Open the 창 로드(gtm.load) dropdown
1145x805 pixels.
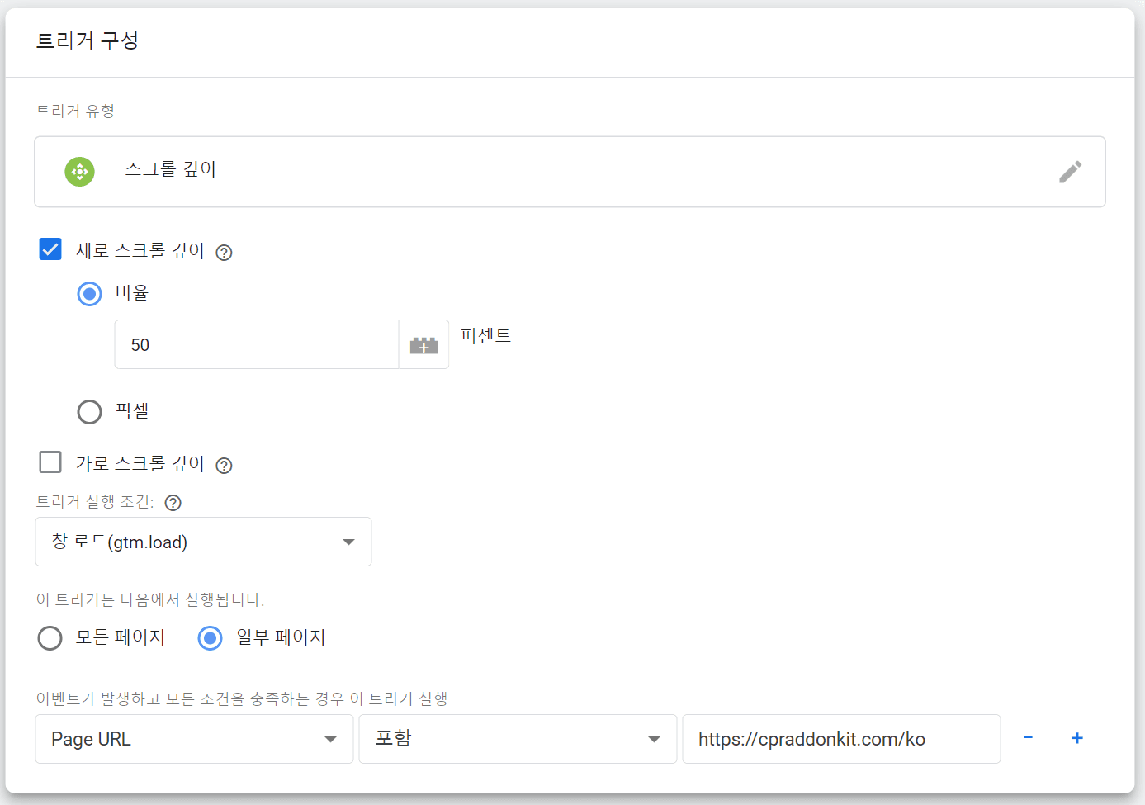point(203,542)
